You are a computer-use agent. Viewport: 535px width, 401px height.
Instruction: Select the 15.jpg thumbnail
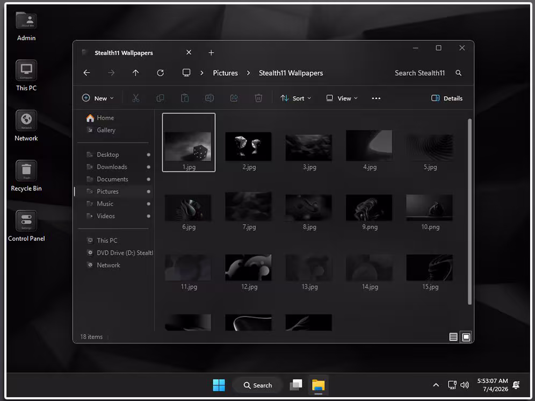coord(429,268)
